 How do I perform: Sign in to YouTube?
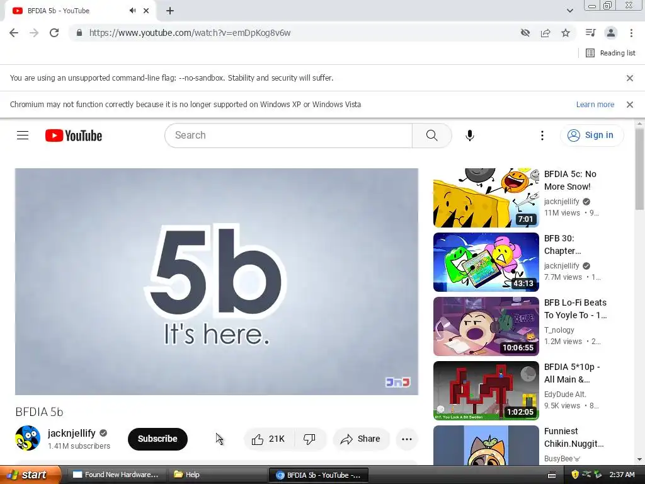coord(591,135)
